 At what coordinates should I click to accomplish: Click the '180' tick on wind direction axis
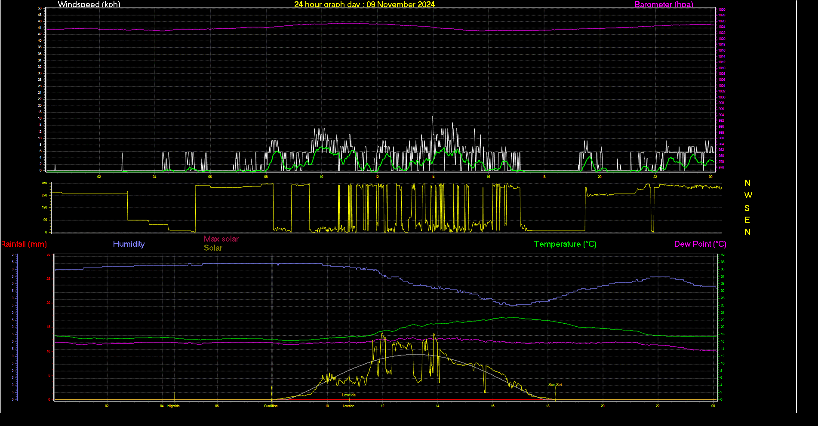click(44, 208)
